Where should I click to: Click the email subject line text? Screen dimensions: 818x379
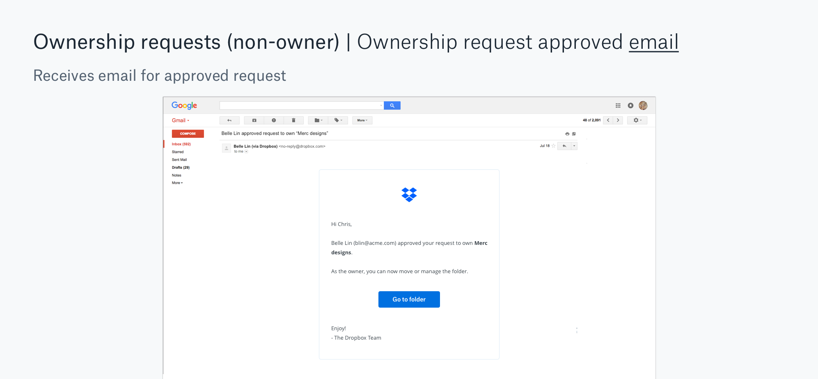(x=275, y=133)
